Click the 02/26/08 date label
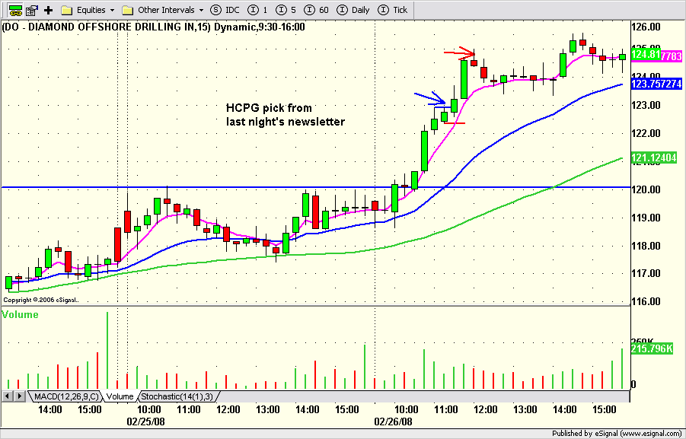This screenshot has width=686, height=439. pyautogui.click(x=393, y=422)
